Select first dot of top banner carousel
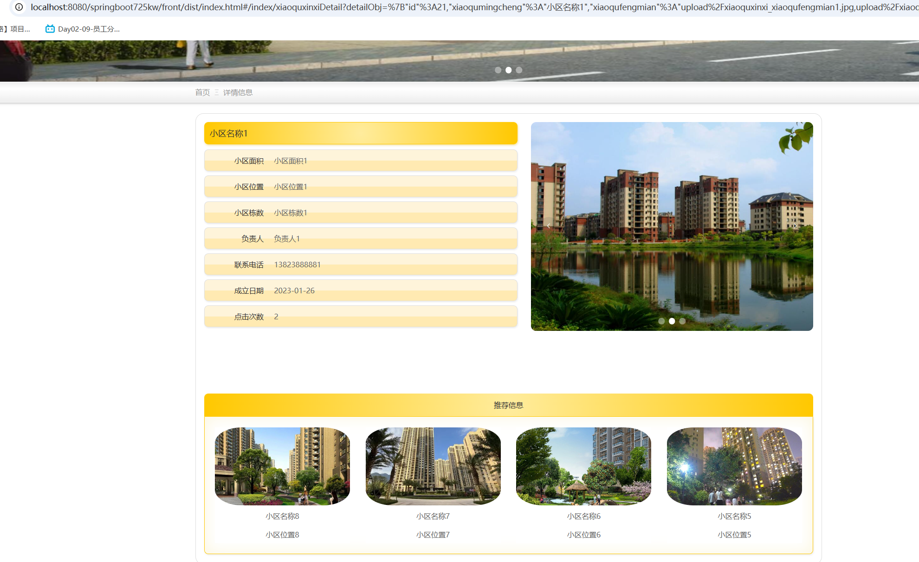This screenshot has width=919, height=562. pyautogui.click(x=498, y=70)
